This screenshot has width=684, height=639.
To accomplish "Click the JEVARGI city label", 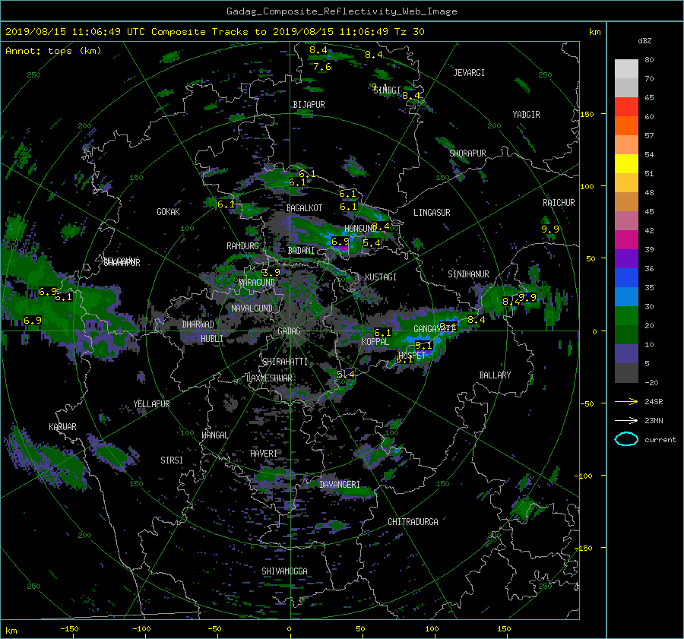I will coord(469,73).
